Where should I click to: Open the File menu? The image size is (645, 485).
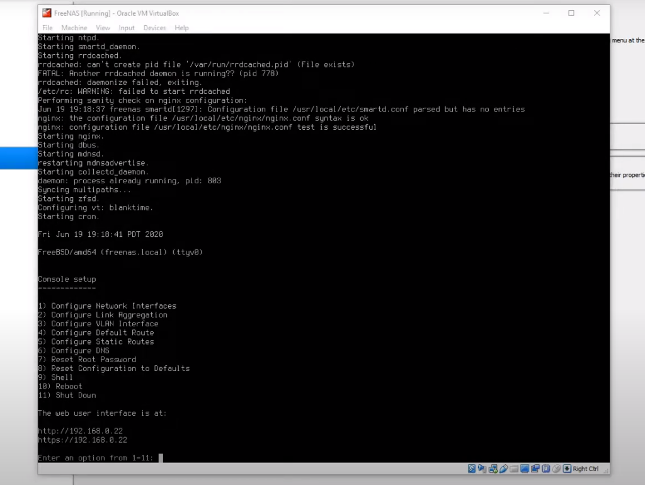[x=47, y=28]
